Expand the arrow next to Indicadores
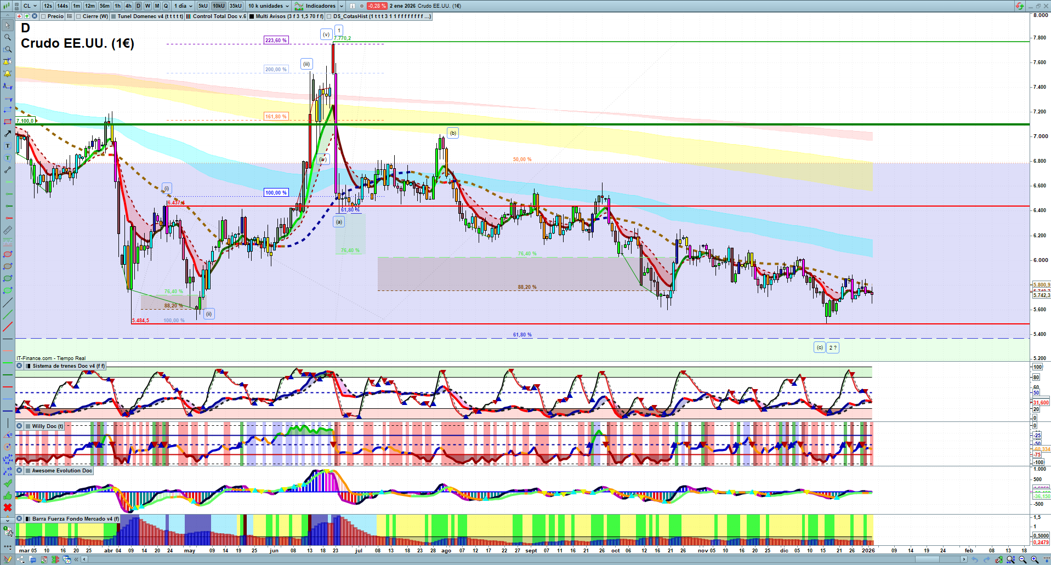1051x565 pixels. [x=342, y=6]
